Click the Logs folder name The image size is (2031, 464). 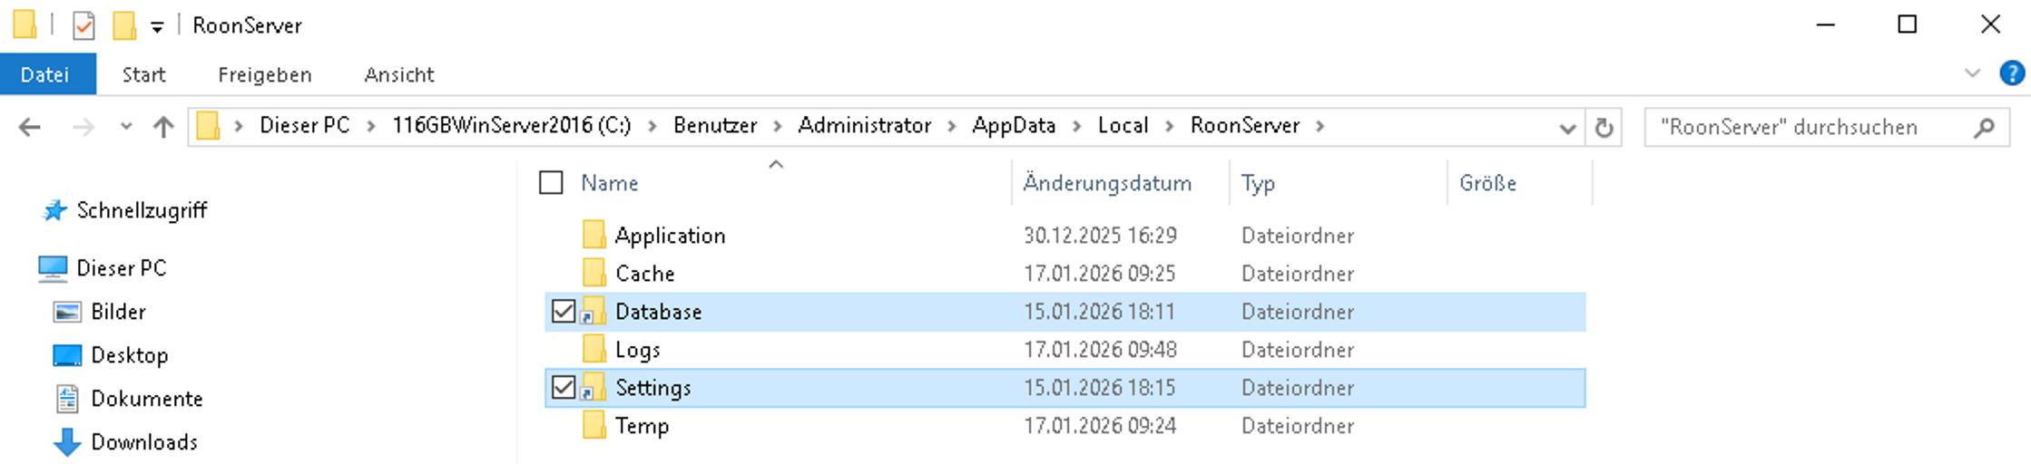tap(638, 351)
